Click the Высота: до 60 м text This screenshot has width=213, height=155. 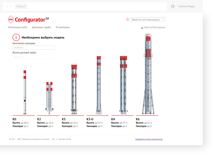click(21, 123)
